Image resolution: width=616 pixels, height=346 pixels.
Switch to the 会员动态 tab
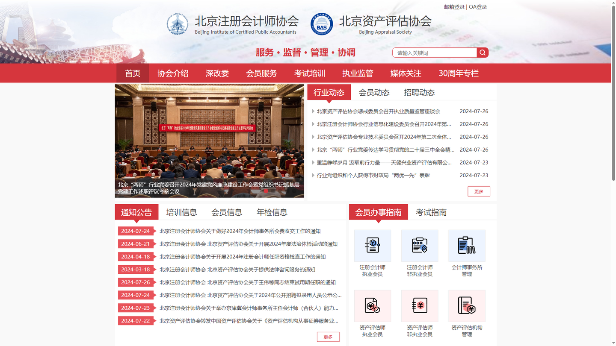374,92
